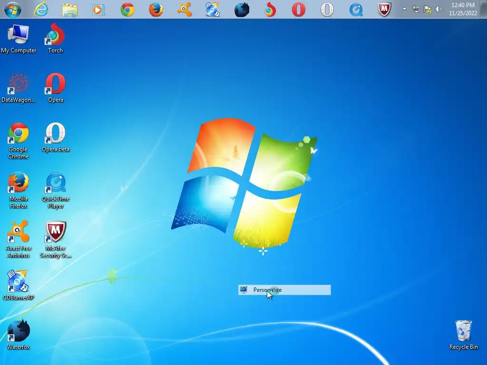
Task: Launch Torch browser from the taskbar
Action: click(270, 10)
